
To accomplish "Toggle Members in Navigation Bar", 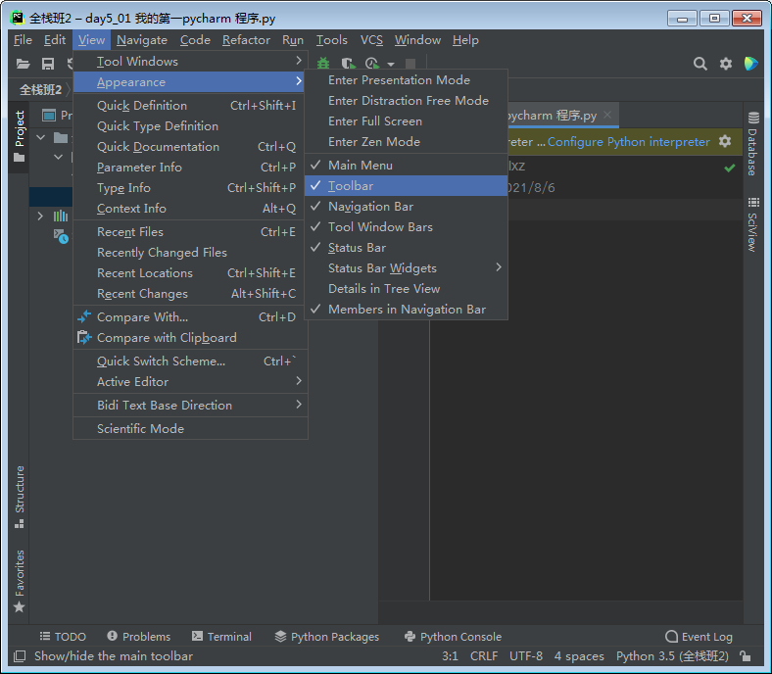I will pos(407,310).
